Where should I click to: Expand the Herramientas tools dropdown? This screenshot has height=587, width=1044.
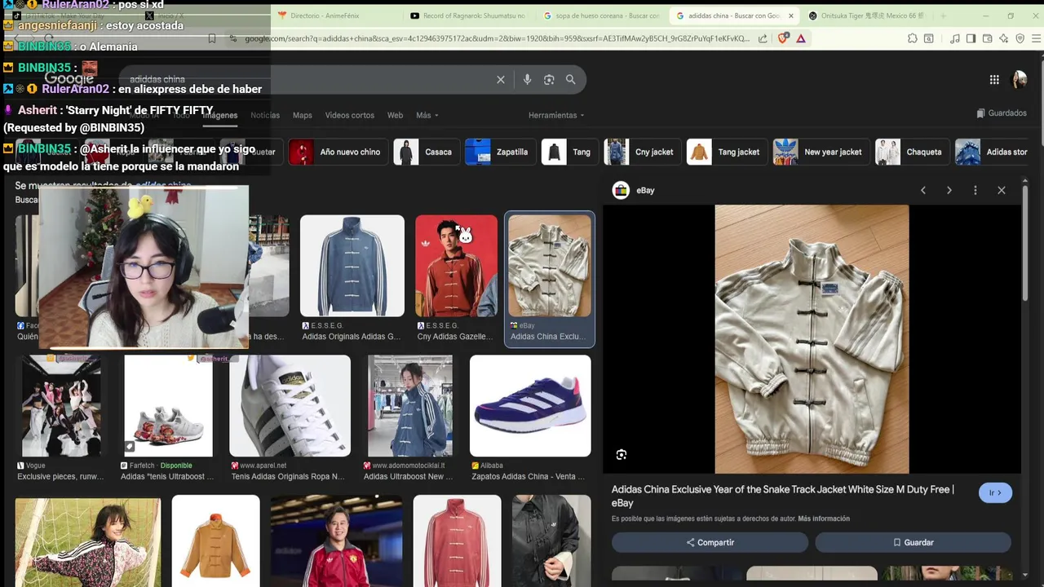click(556, 115)
